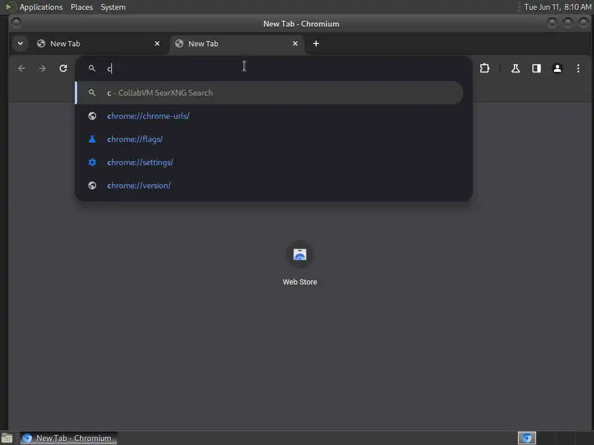Image resolution: width=594 pixels, height=445 pixels.
Task: Open the System menu
Action: [113, 7]
